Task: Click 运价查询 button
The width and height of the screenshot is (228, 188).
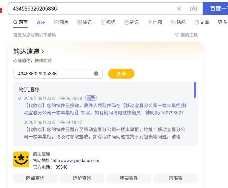Action: tap(82, 178)
